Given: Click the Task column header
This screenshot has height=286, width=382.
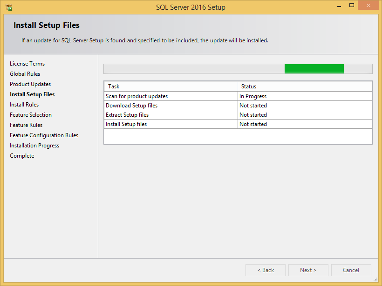Looking at the screenshot, I should point(171,86).
